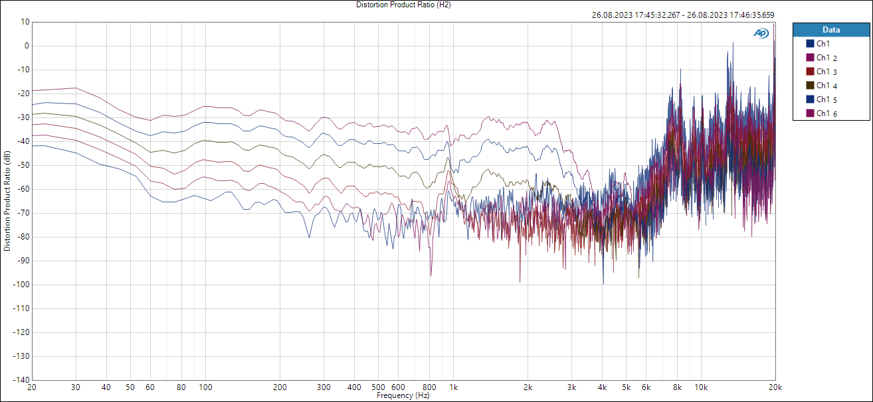Click the 2k tick on the frequency axis
The height and width of the screenshot is (402, 873).
click(x=528, y=387)
